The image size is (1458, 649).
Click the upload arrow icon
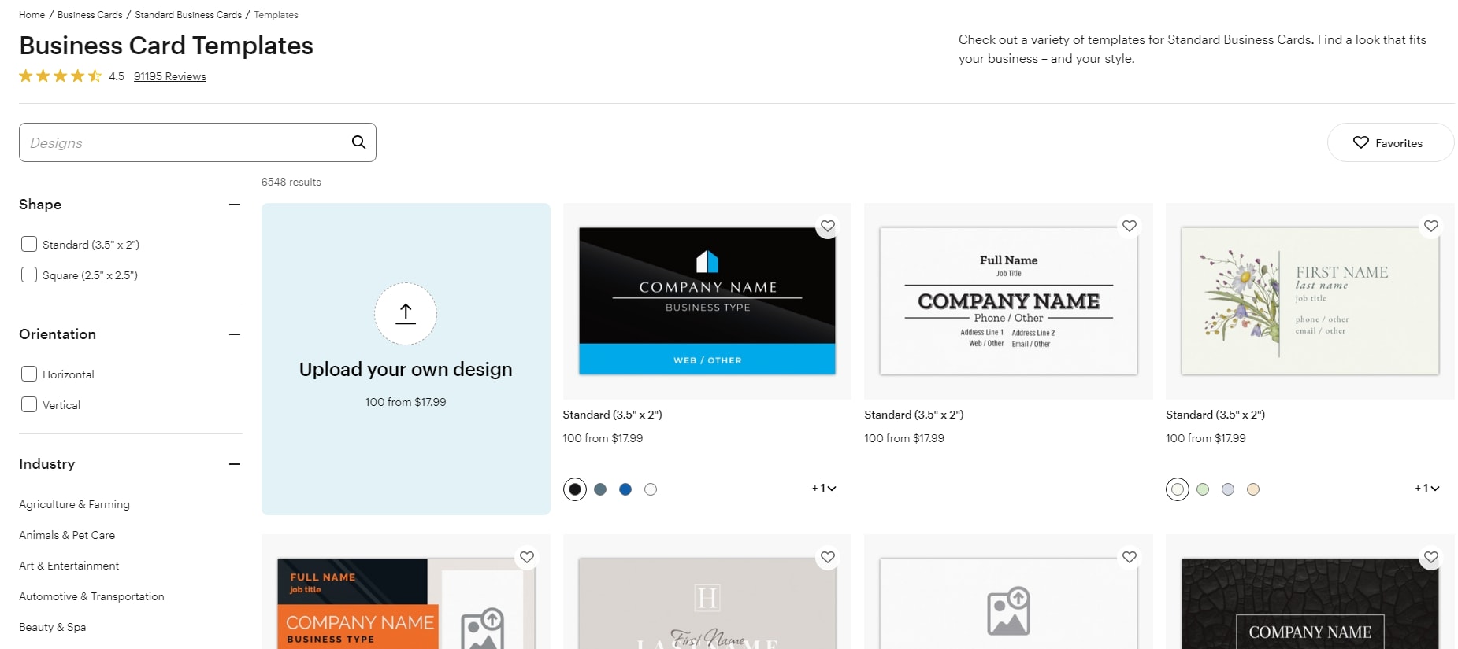pos(405,314)
